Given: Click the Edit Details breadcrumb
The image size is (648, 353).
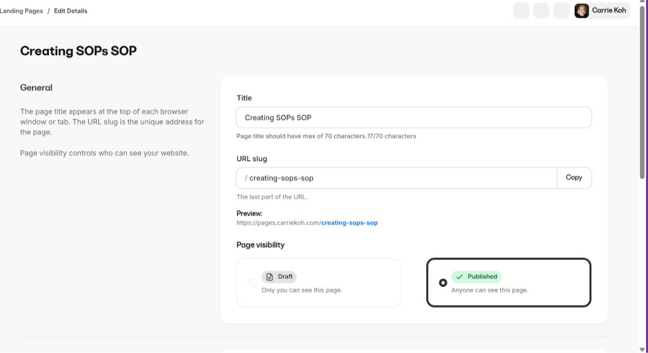Looking at the screenshot, I should pyautogui.click(x=70, y=11).
